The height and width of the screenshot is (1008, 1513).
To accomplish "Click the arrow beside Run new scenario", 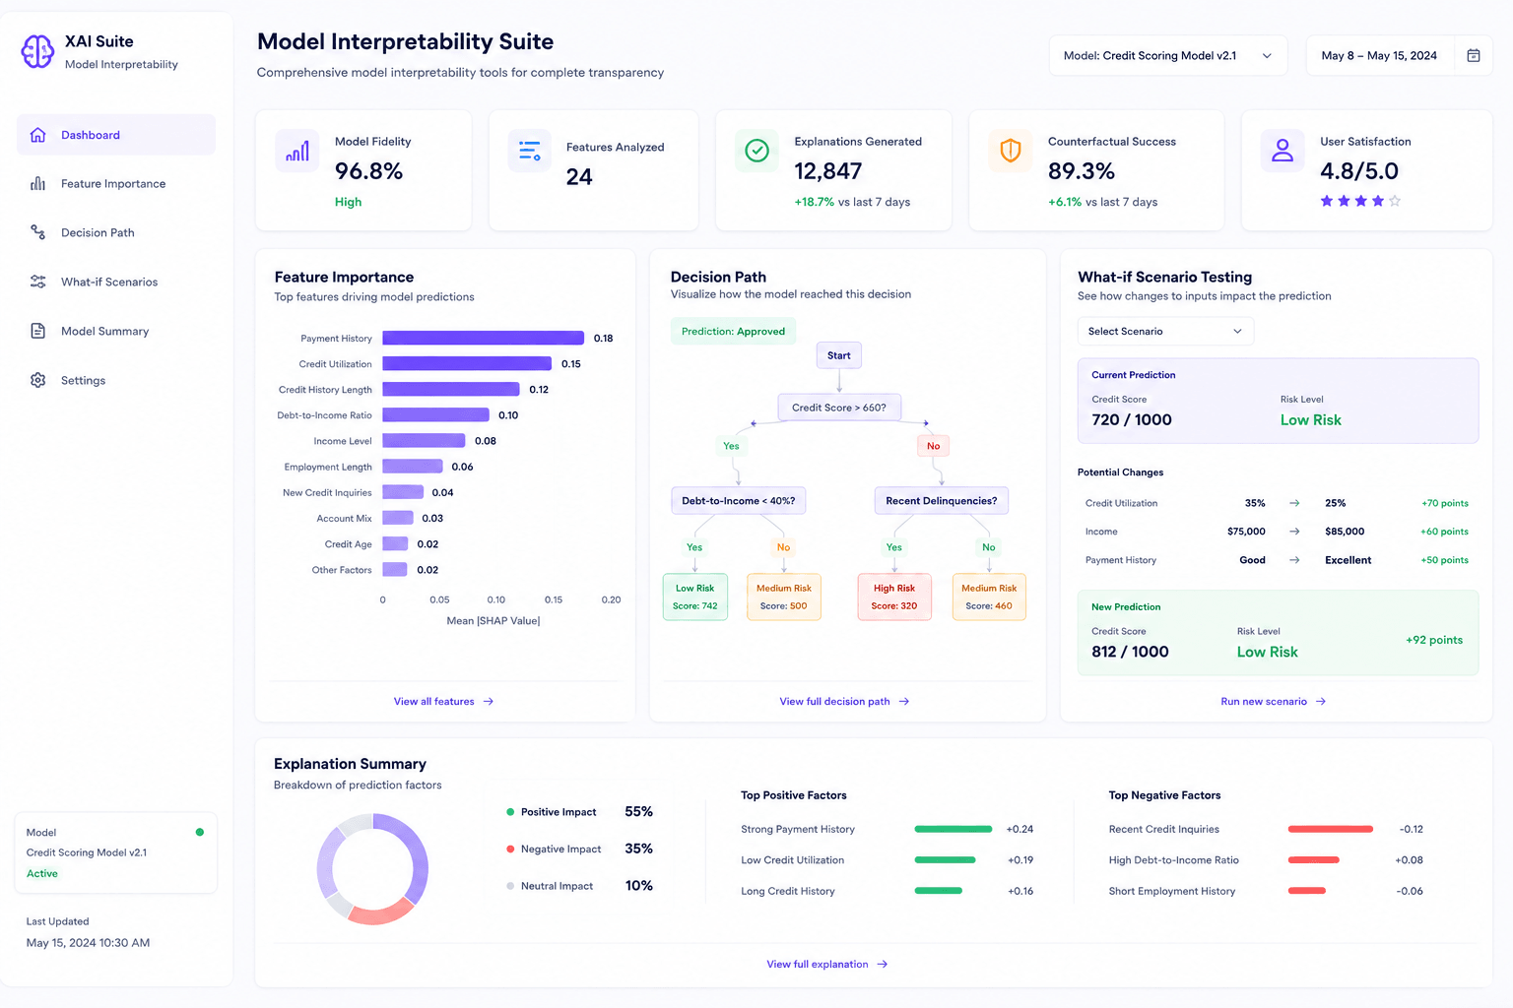I will coord(1321,702).
